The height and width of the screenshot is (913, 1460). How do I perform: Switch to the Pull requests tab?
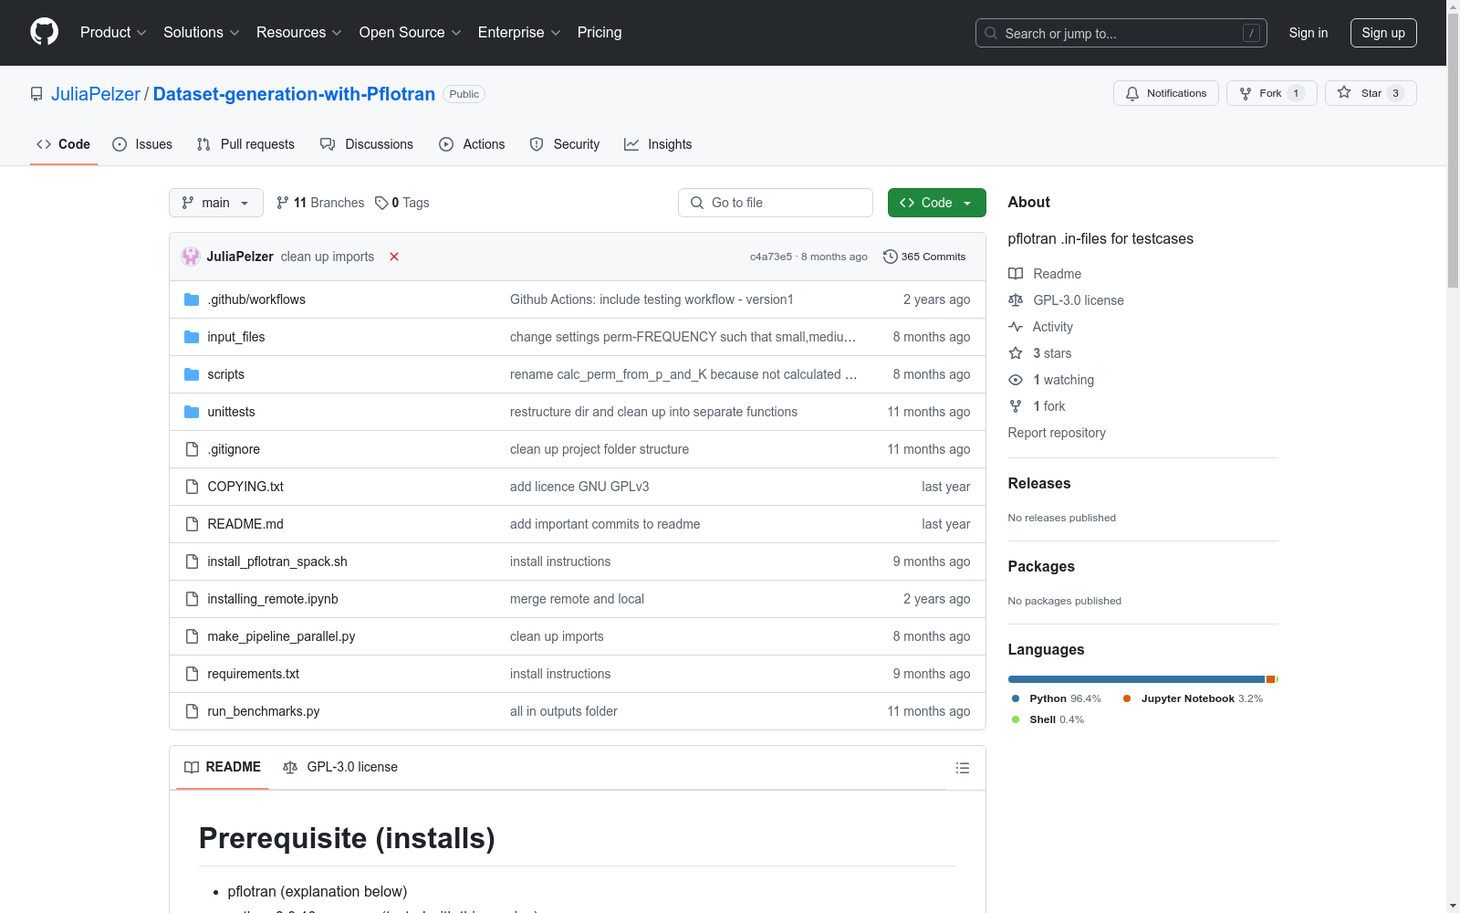(245, 144)
